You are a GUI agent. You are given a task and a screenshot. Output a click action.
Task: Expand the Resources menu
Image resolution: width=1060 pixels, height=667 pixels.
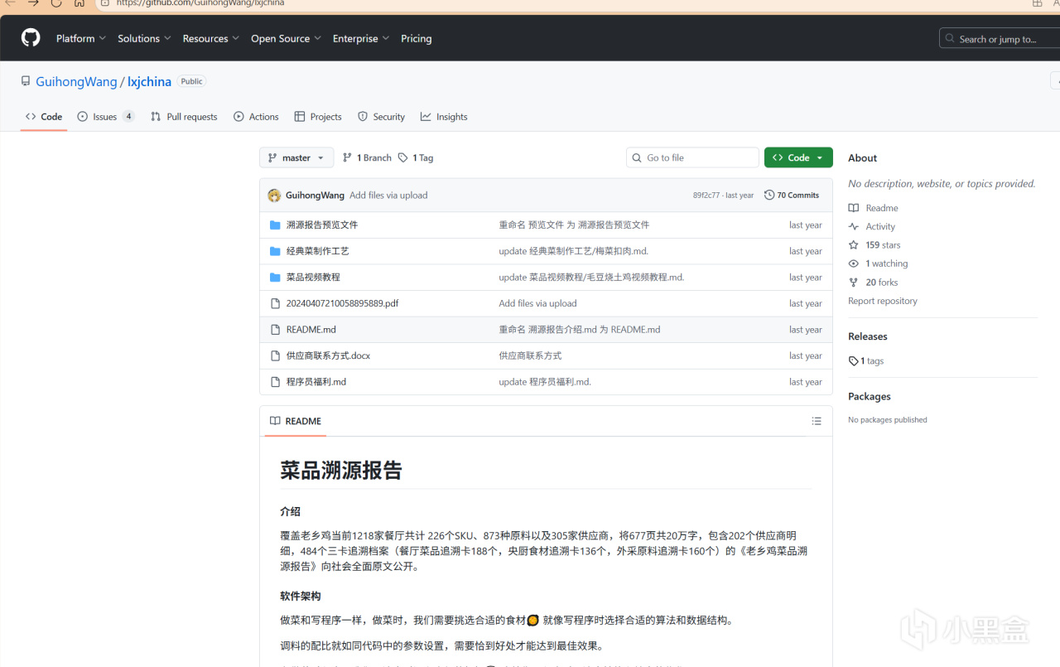tap(211, 38)
